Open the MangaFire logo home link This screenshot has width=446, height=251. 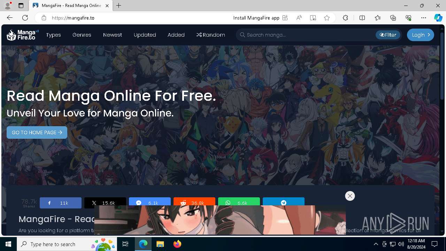coord(23,35)
